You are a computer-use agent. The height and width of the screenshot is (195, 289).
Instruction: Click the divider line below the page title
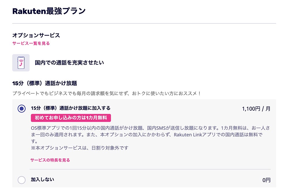(x=144, y=23)
